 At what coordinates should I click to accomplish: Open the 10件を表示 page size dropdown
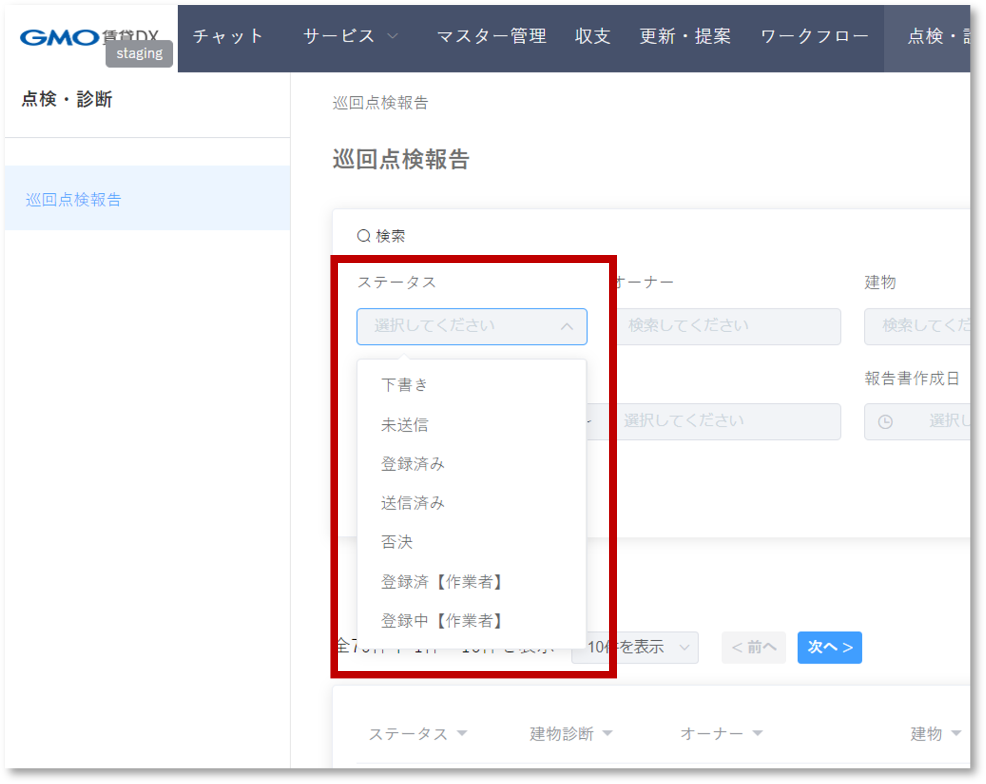tap(634, 648)
